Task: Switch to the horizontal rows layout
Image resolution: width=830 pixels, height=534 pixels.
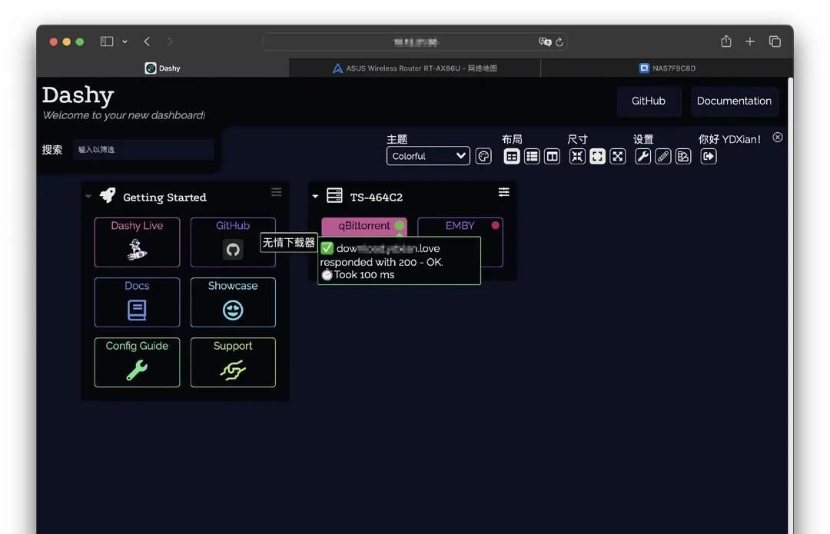Action: (x=532, y=156)
